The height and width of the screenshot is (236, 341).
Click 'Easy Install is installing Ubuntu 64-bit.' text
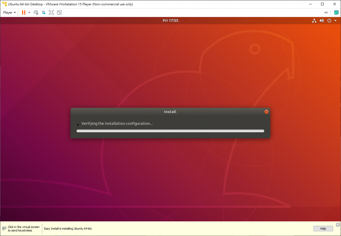tap(68, 229)
